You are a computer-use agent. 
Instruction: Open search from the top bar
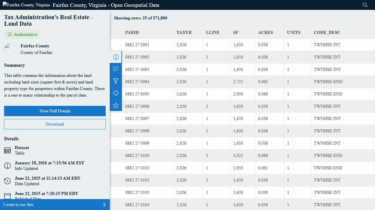coord(365,5)
